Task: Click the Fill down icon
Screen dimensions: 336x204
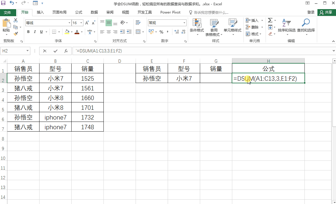Action: point(270,27)
